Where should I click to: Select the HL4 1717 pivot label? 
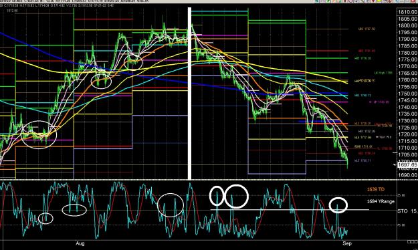[362, 138]
